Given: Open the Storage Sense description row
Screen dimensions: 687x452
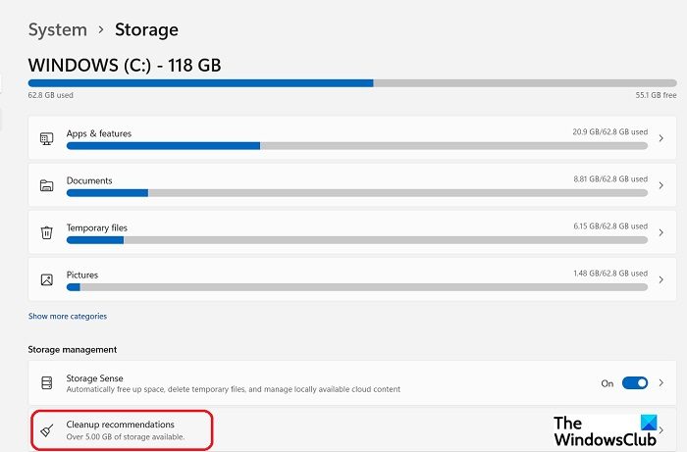Looking at the screenshot, I should coord(352,382).
